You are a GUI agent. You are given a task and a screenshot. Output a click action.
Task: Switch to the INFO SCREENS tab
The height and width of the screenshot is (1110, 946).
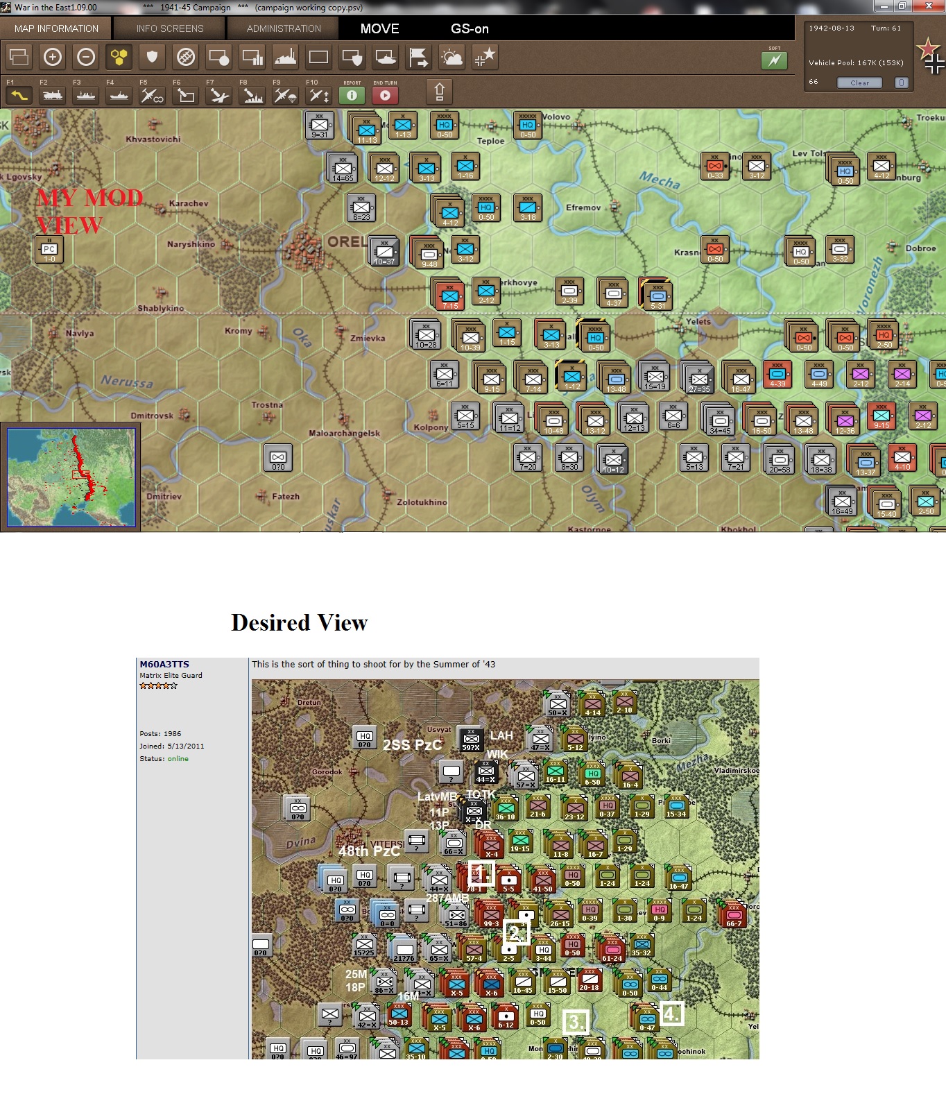click(x=170, y=28)
